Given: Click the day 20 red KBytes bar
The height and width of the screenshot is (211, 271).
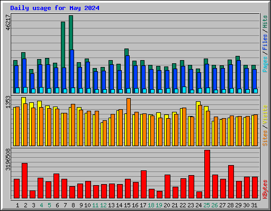Looking at the screenshot, I should [x=168, y=187].
